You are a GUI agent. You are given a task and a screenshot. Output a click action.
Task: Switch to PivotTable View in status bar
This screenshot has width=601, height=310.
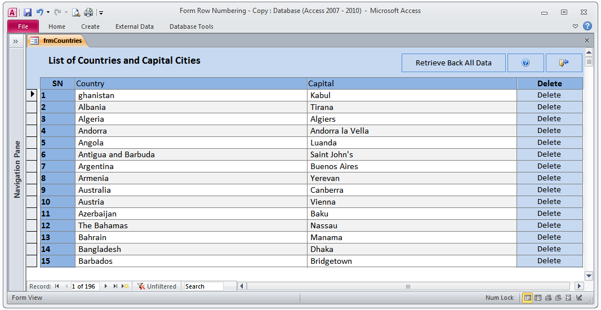tap(549, 298)
